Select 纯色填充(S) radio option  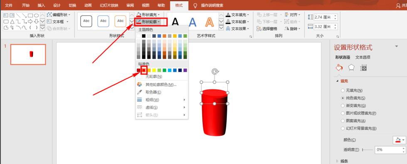353,98
